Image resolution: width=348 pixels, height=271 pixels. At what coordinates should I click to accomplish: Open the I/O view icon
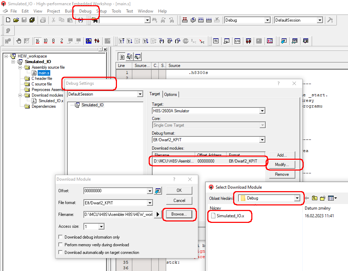point(237,41)
